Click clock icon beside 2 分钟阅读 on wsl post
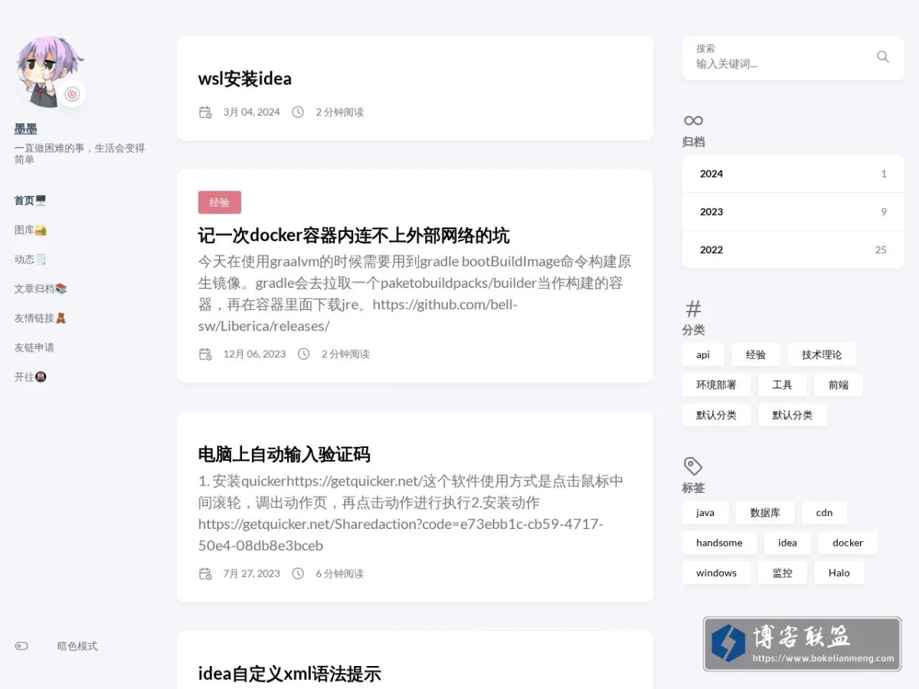Screen dimensions: 919x689 coord(298,113)
